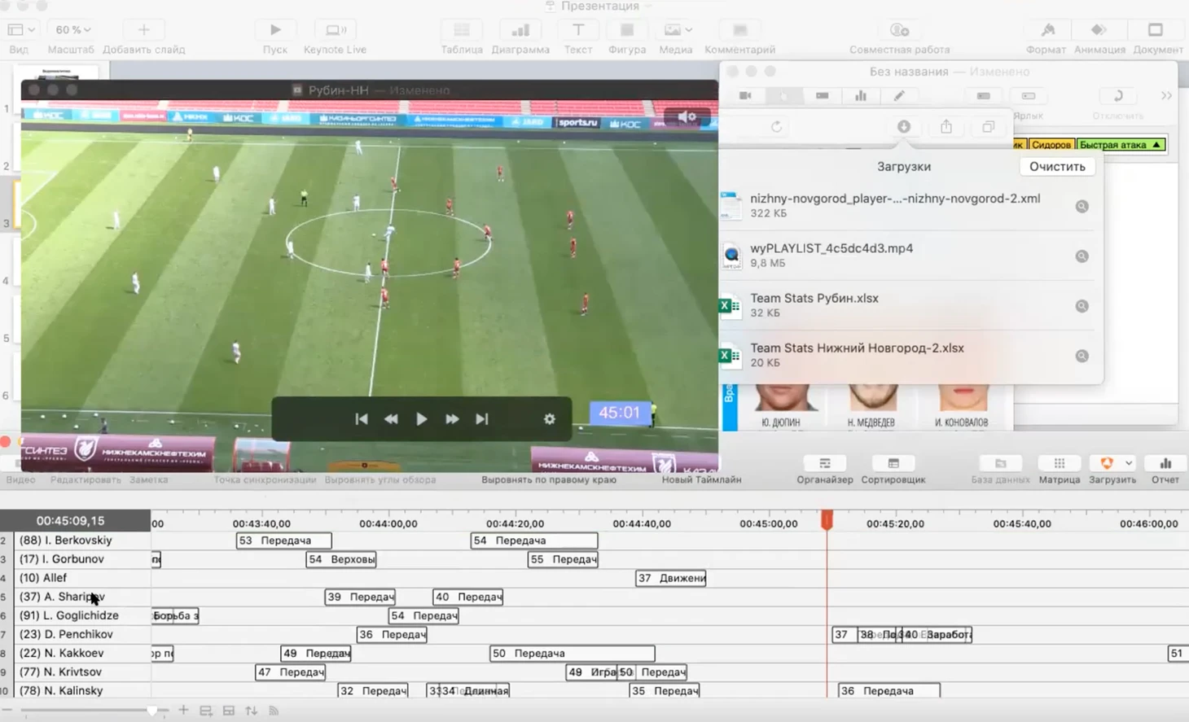Viewport: 1189px width, 722px height.
Task: Click the Отчет report icon
Action: (x=1165, y=470)
